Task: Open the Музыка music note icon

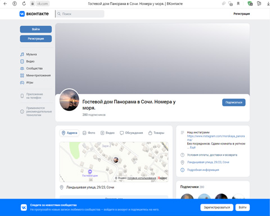Action: pos(22,55)
